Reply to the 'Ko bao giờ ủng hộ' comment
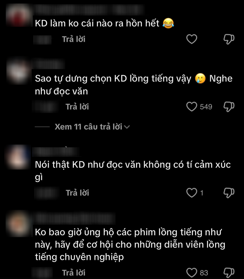 [74, 273]
